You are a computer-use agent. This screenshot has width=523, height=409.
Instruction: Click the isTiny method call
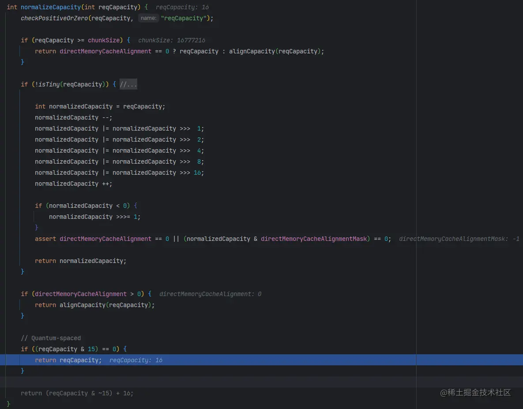(49, 84)
